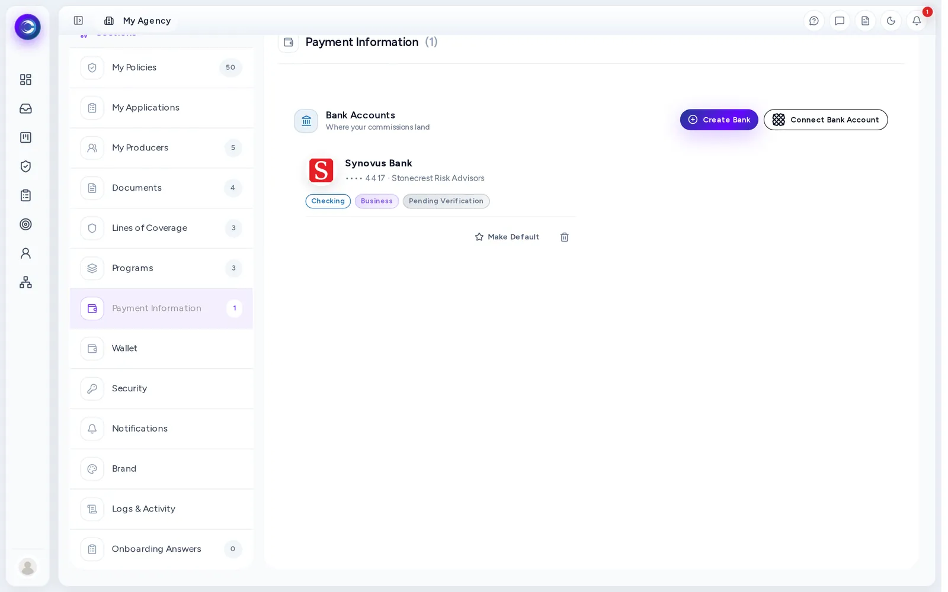Open the target icon in left rail
The height and width of the screenshot is (592, 948).
click(x=25, y=224)
